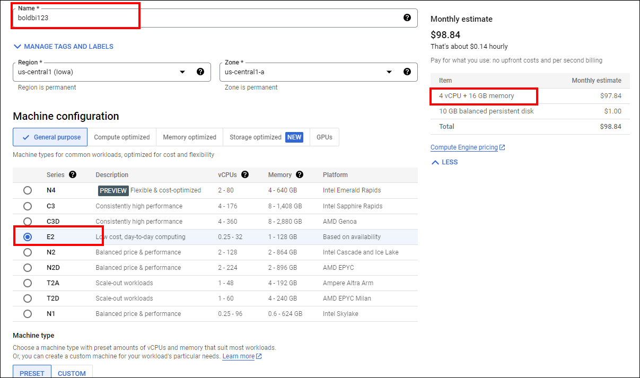The height and width of the screenshot is (378, 640).
Task: Select the N4 series radio button
Action: pyautogui.click(x=28, y=190)
